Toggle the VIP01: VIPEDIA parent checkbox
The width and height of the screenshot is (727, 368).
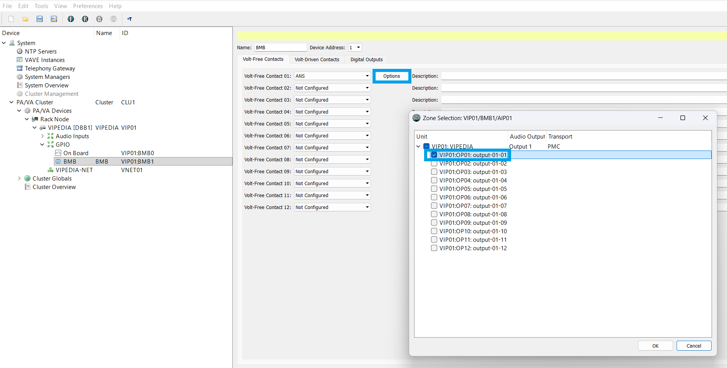(426, 146)
